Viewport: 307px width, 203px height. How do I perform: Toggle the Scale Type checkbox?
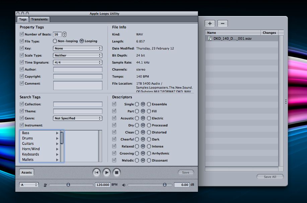tap(22, 55)
